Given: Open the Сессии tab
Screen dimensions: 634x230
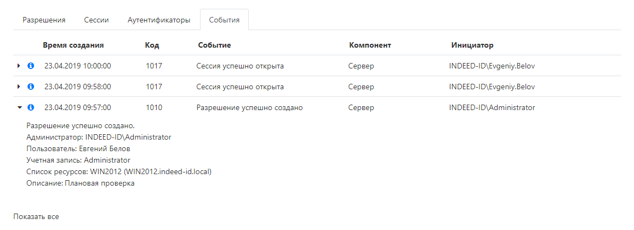Looking at the screenshot, I should click(96, 20).
